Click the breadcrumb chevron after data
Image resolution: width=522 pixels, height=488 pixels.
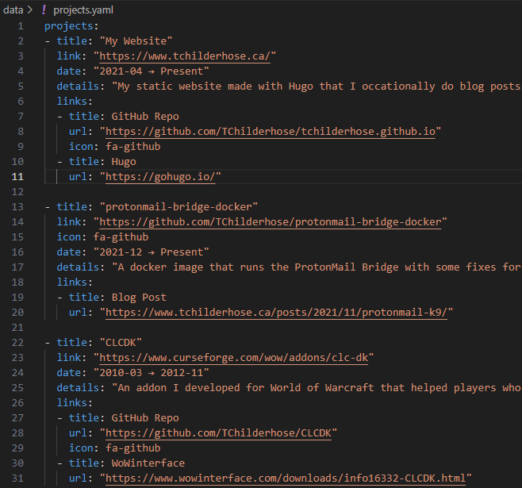coord(30,10)
